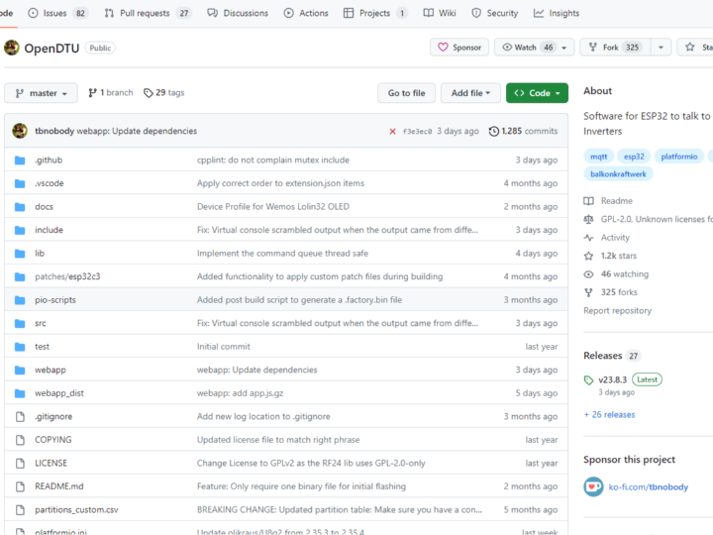Click the Go to file button
Image resolution: width=713 pixels, height=535 pixels.
coord(406,93)
